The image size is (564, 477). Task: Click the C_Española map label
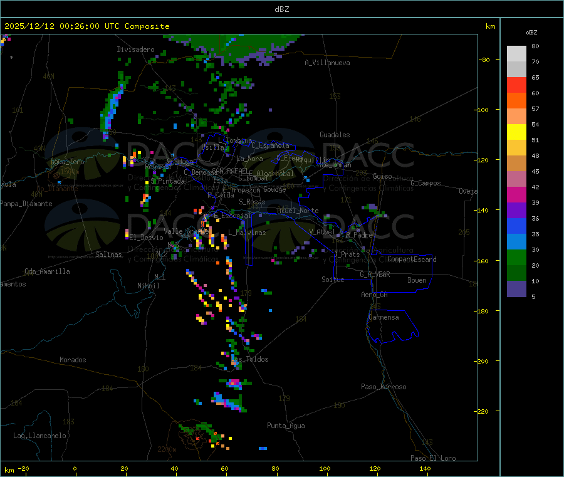coord(271,145)
